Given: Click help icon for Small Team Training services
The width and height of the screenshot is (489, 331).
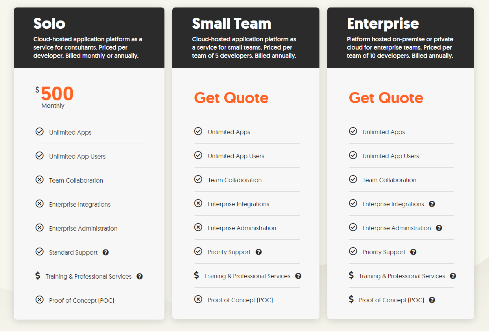Looking at the screenshot, I should [x=298, y=276].
